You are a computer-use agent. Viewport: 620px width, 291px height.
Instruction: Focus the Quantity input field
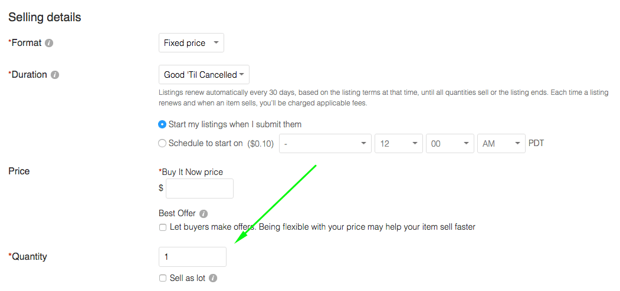(192, 257)
